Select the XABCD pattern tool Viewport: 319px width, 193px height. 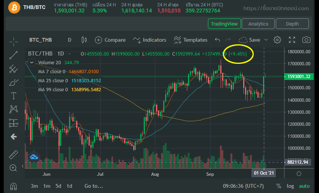[x=14, y=109]
